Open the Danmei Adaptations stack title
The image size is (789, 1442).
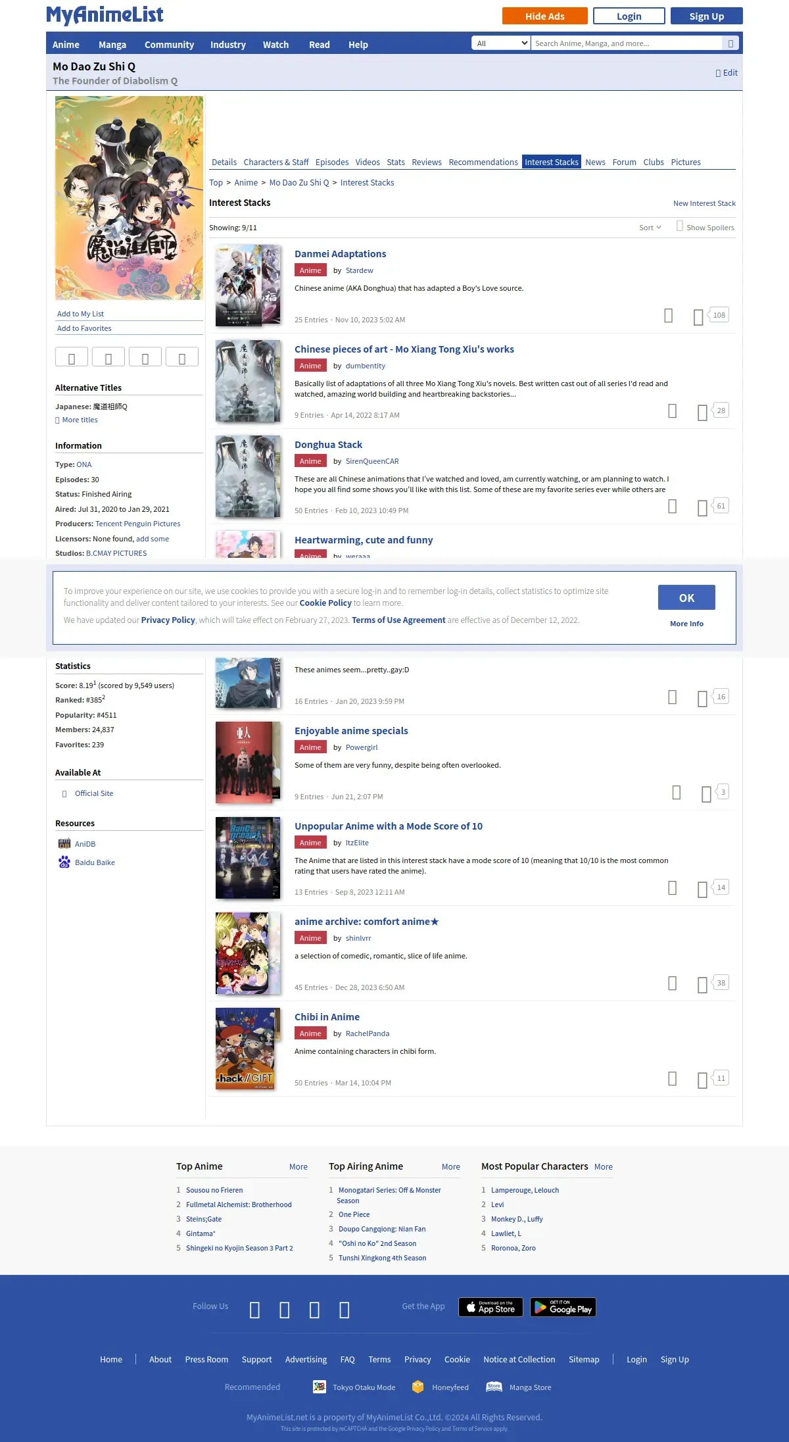(x=340, y=254)
